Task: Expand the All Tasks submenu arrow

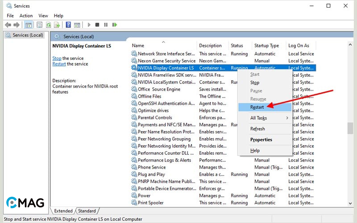Action: coord(287,118)
